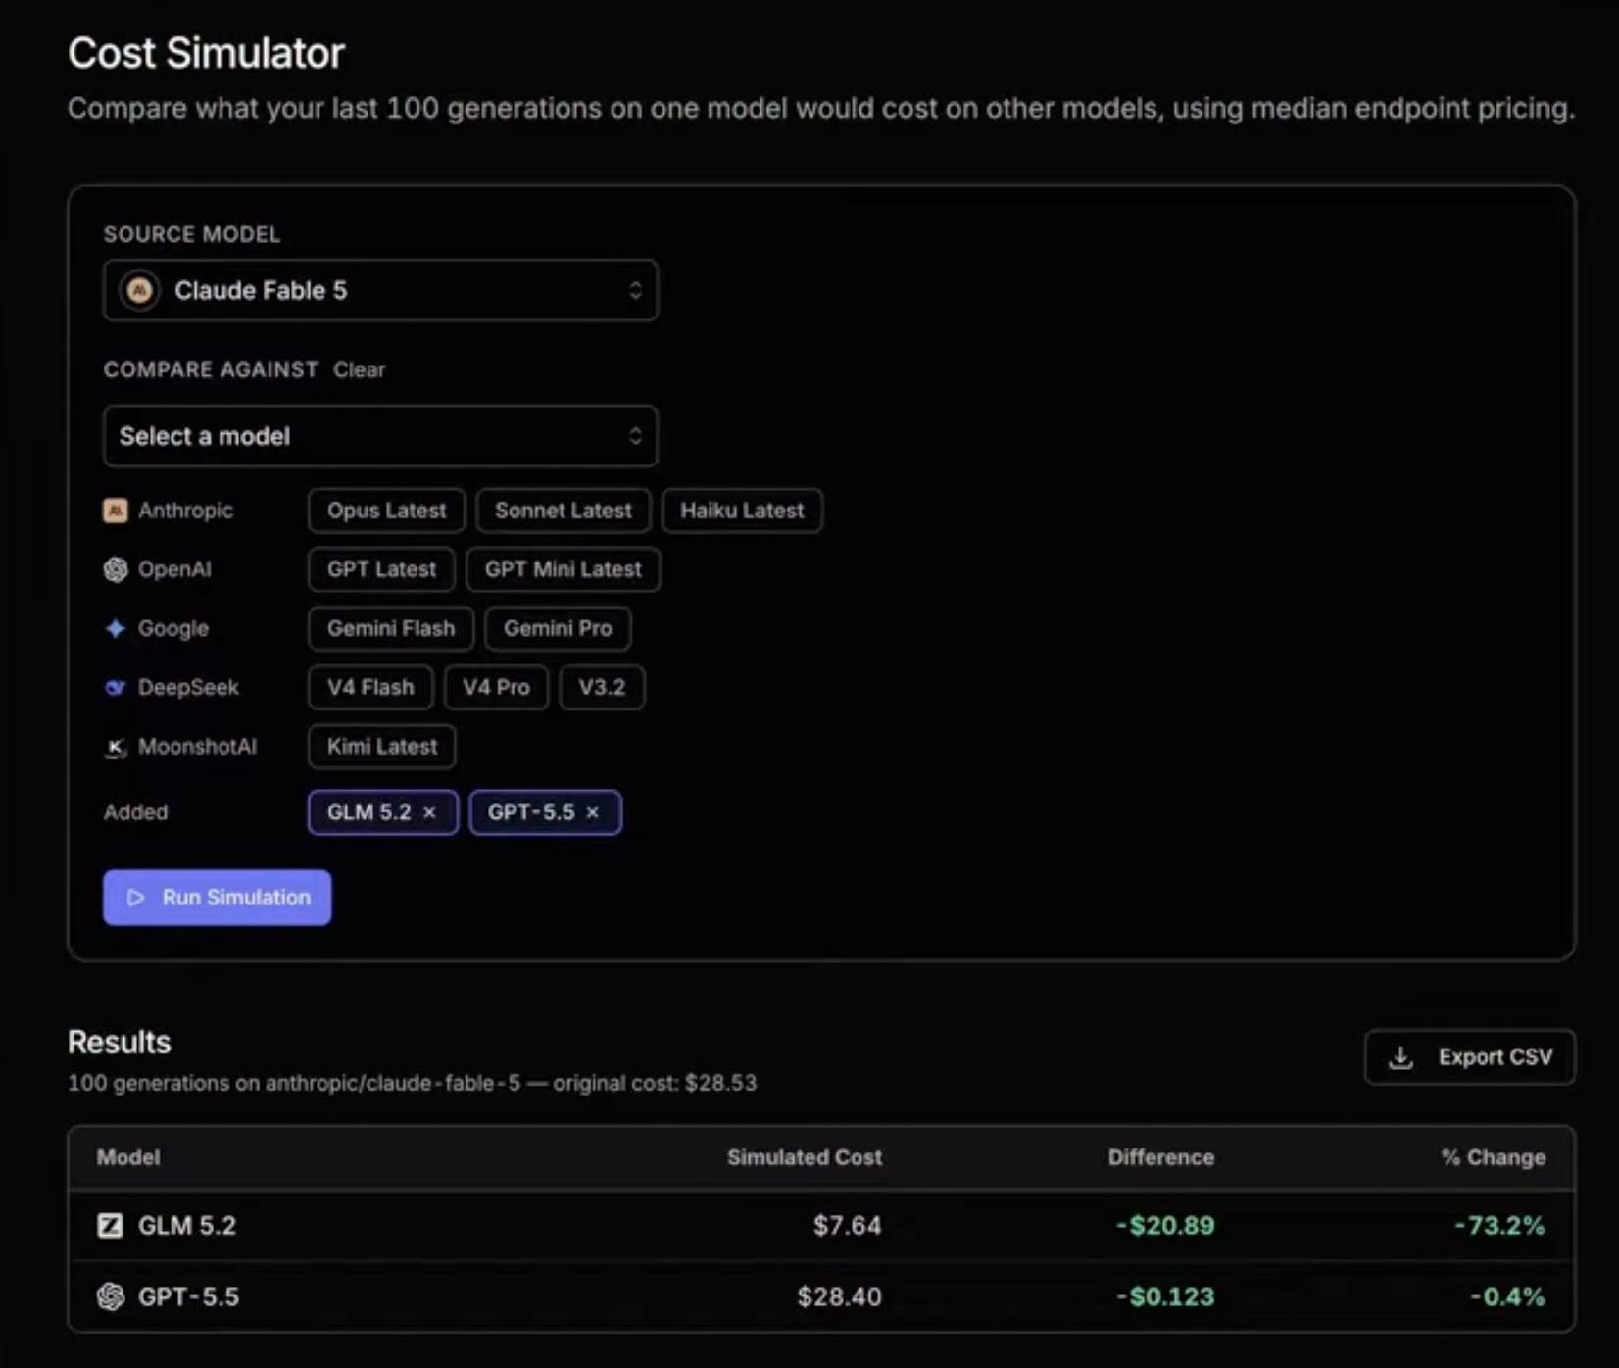Click the Cost Simulator page title
The height and width of the screenshot is (1368, 1619).
click(206, 53)
